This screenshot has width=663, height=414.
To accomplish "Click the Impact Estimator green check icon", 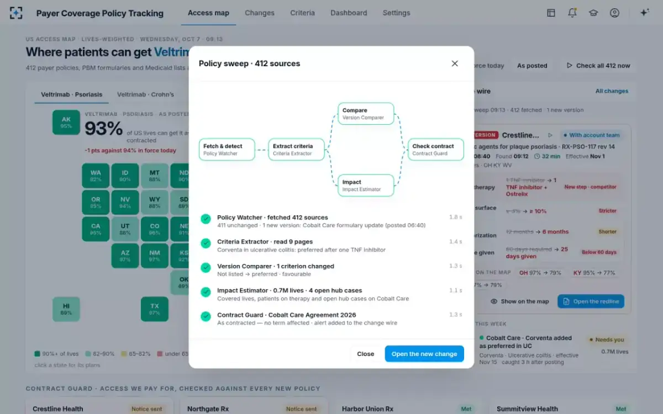I will pyautogui.click(x=206, y=292).
